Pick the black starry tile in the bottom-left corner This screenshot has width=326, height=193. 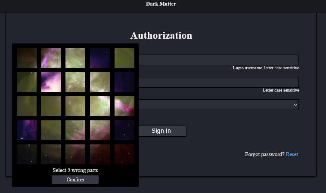(27, 154)
